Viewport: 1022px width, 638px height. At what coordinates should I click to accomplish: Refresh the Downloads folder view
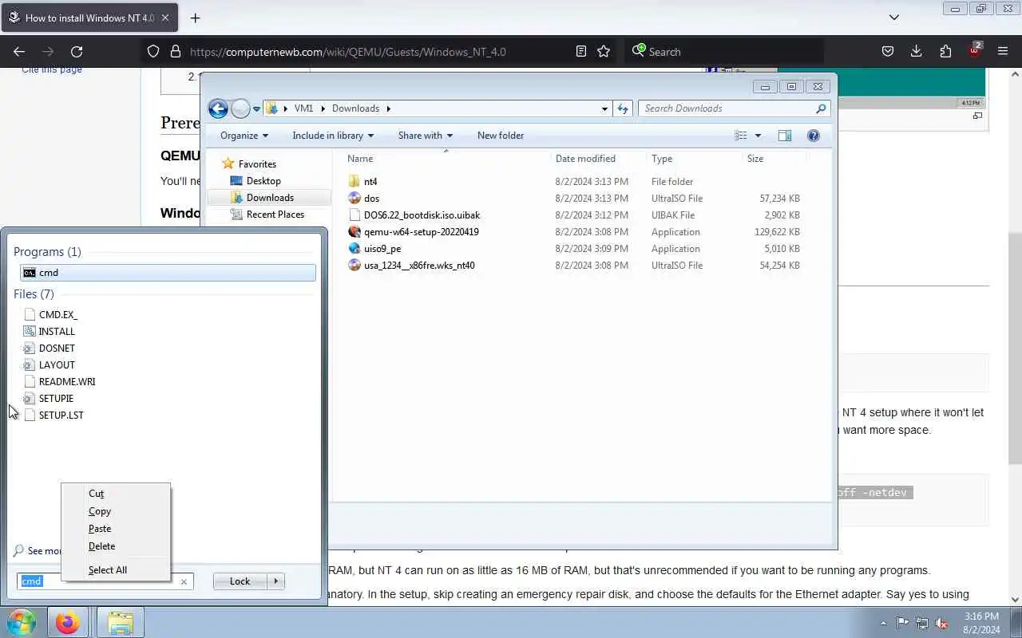623,108
